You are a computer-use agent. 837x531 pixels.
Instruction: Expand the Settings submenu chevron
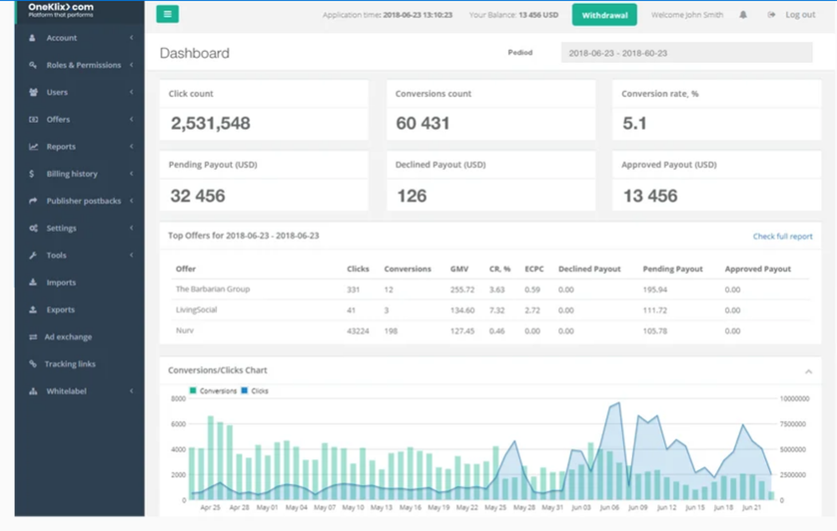click(131, 228)
